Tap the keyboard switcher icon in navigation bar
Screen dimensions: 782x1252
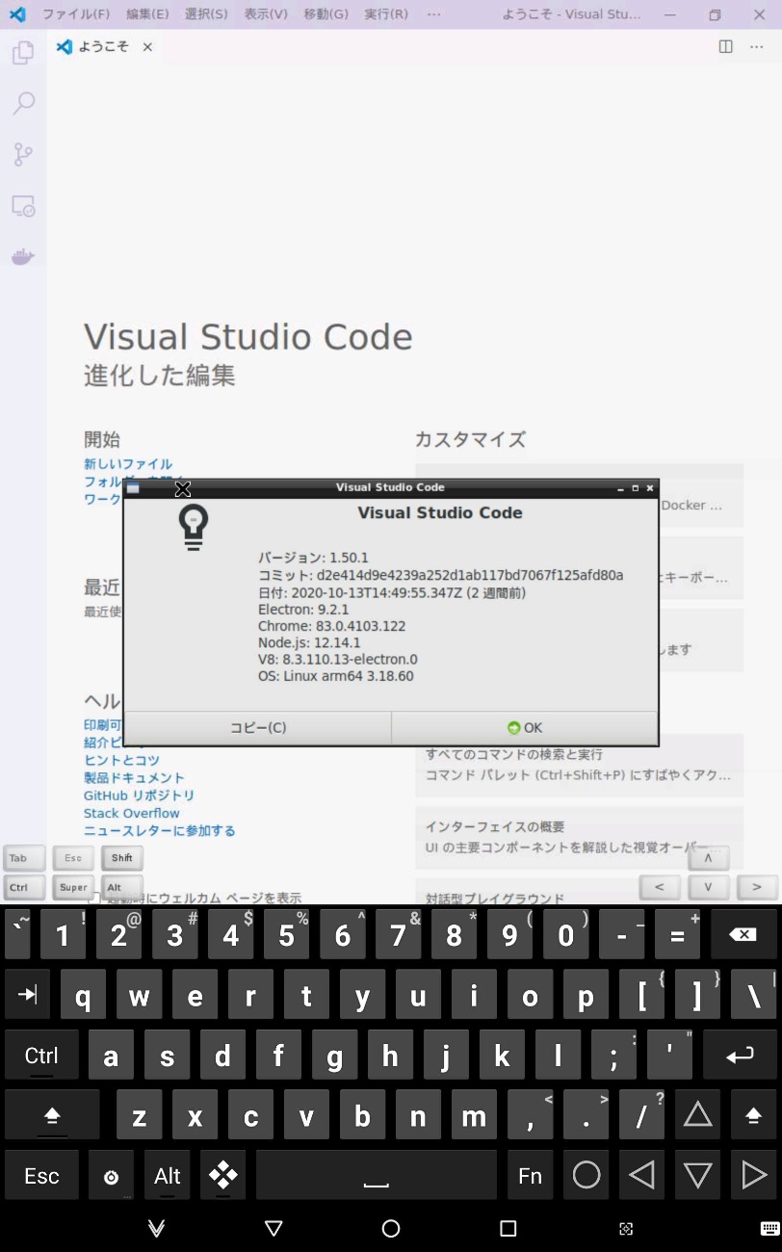click(x=770, y=1228)
